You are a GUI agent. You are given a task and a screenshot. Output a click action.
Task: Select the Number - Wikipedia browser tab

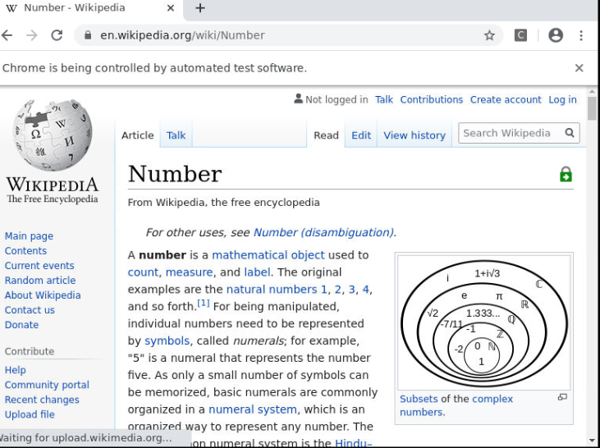90,8
